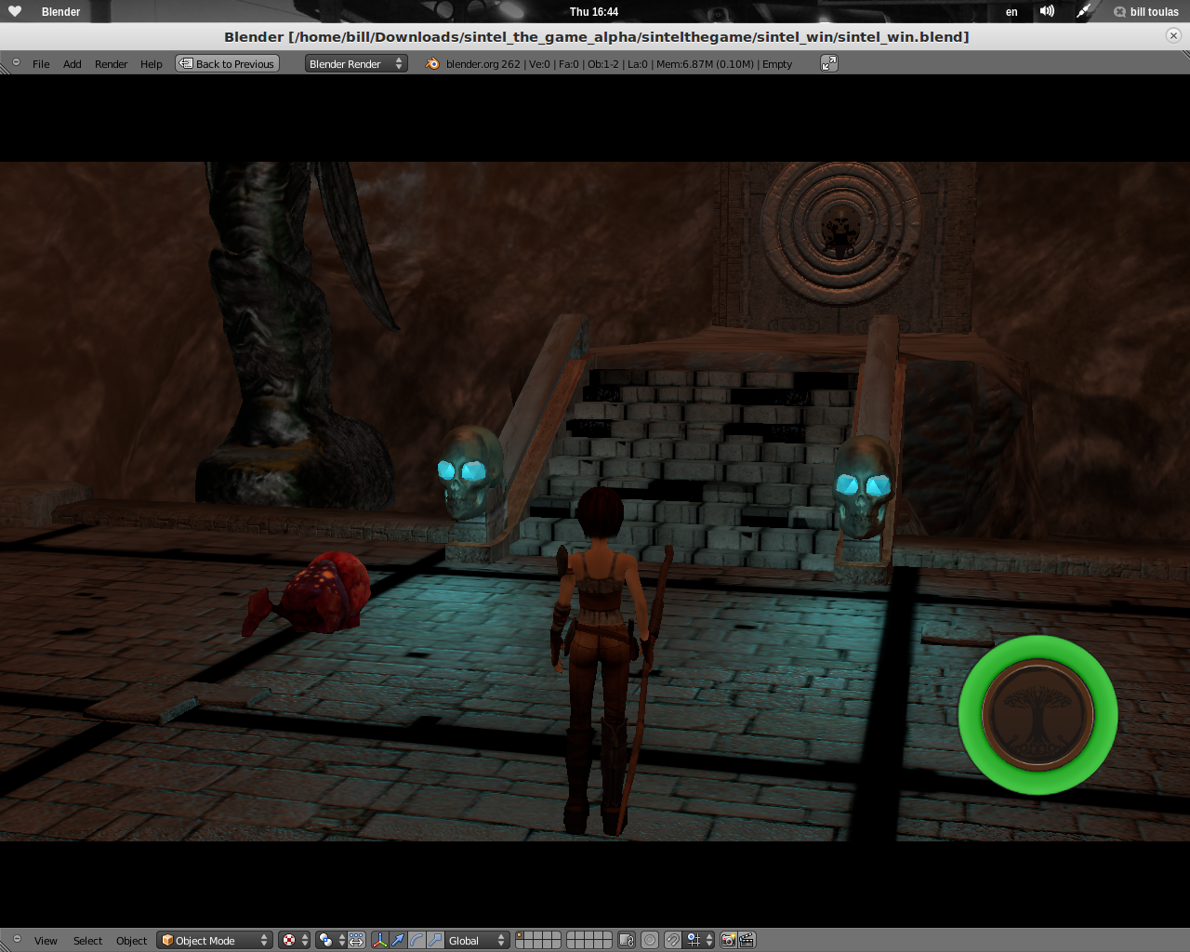Click the scene stats text in info header
Viewport: 1190px width, 952px height.
tap(619, 64)
